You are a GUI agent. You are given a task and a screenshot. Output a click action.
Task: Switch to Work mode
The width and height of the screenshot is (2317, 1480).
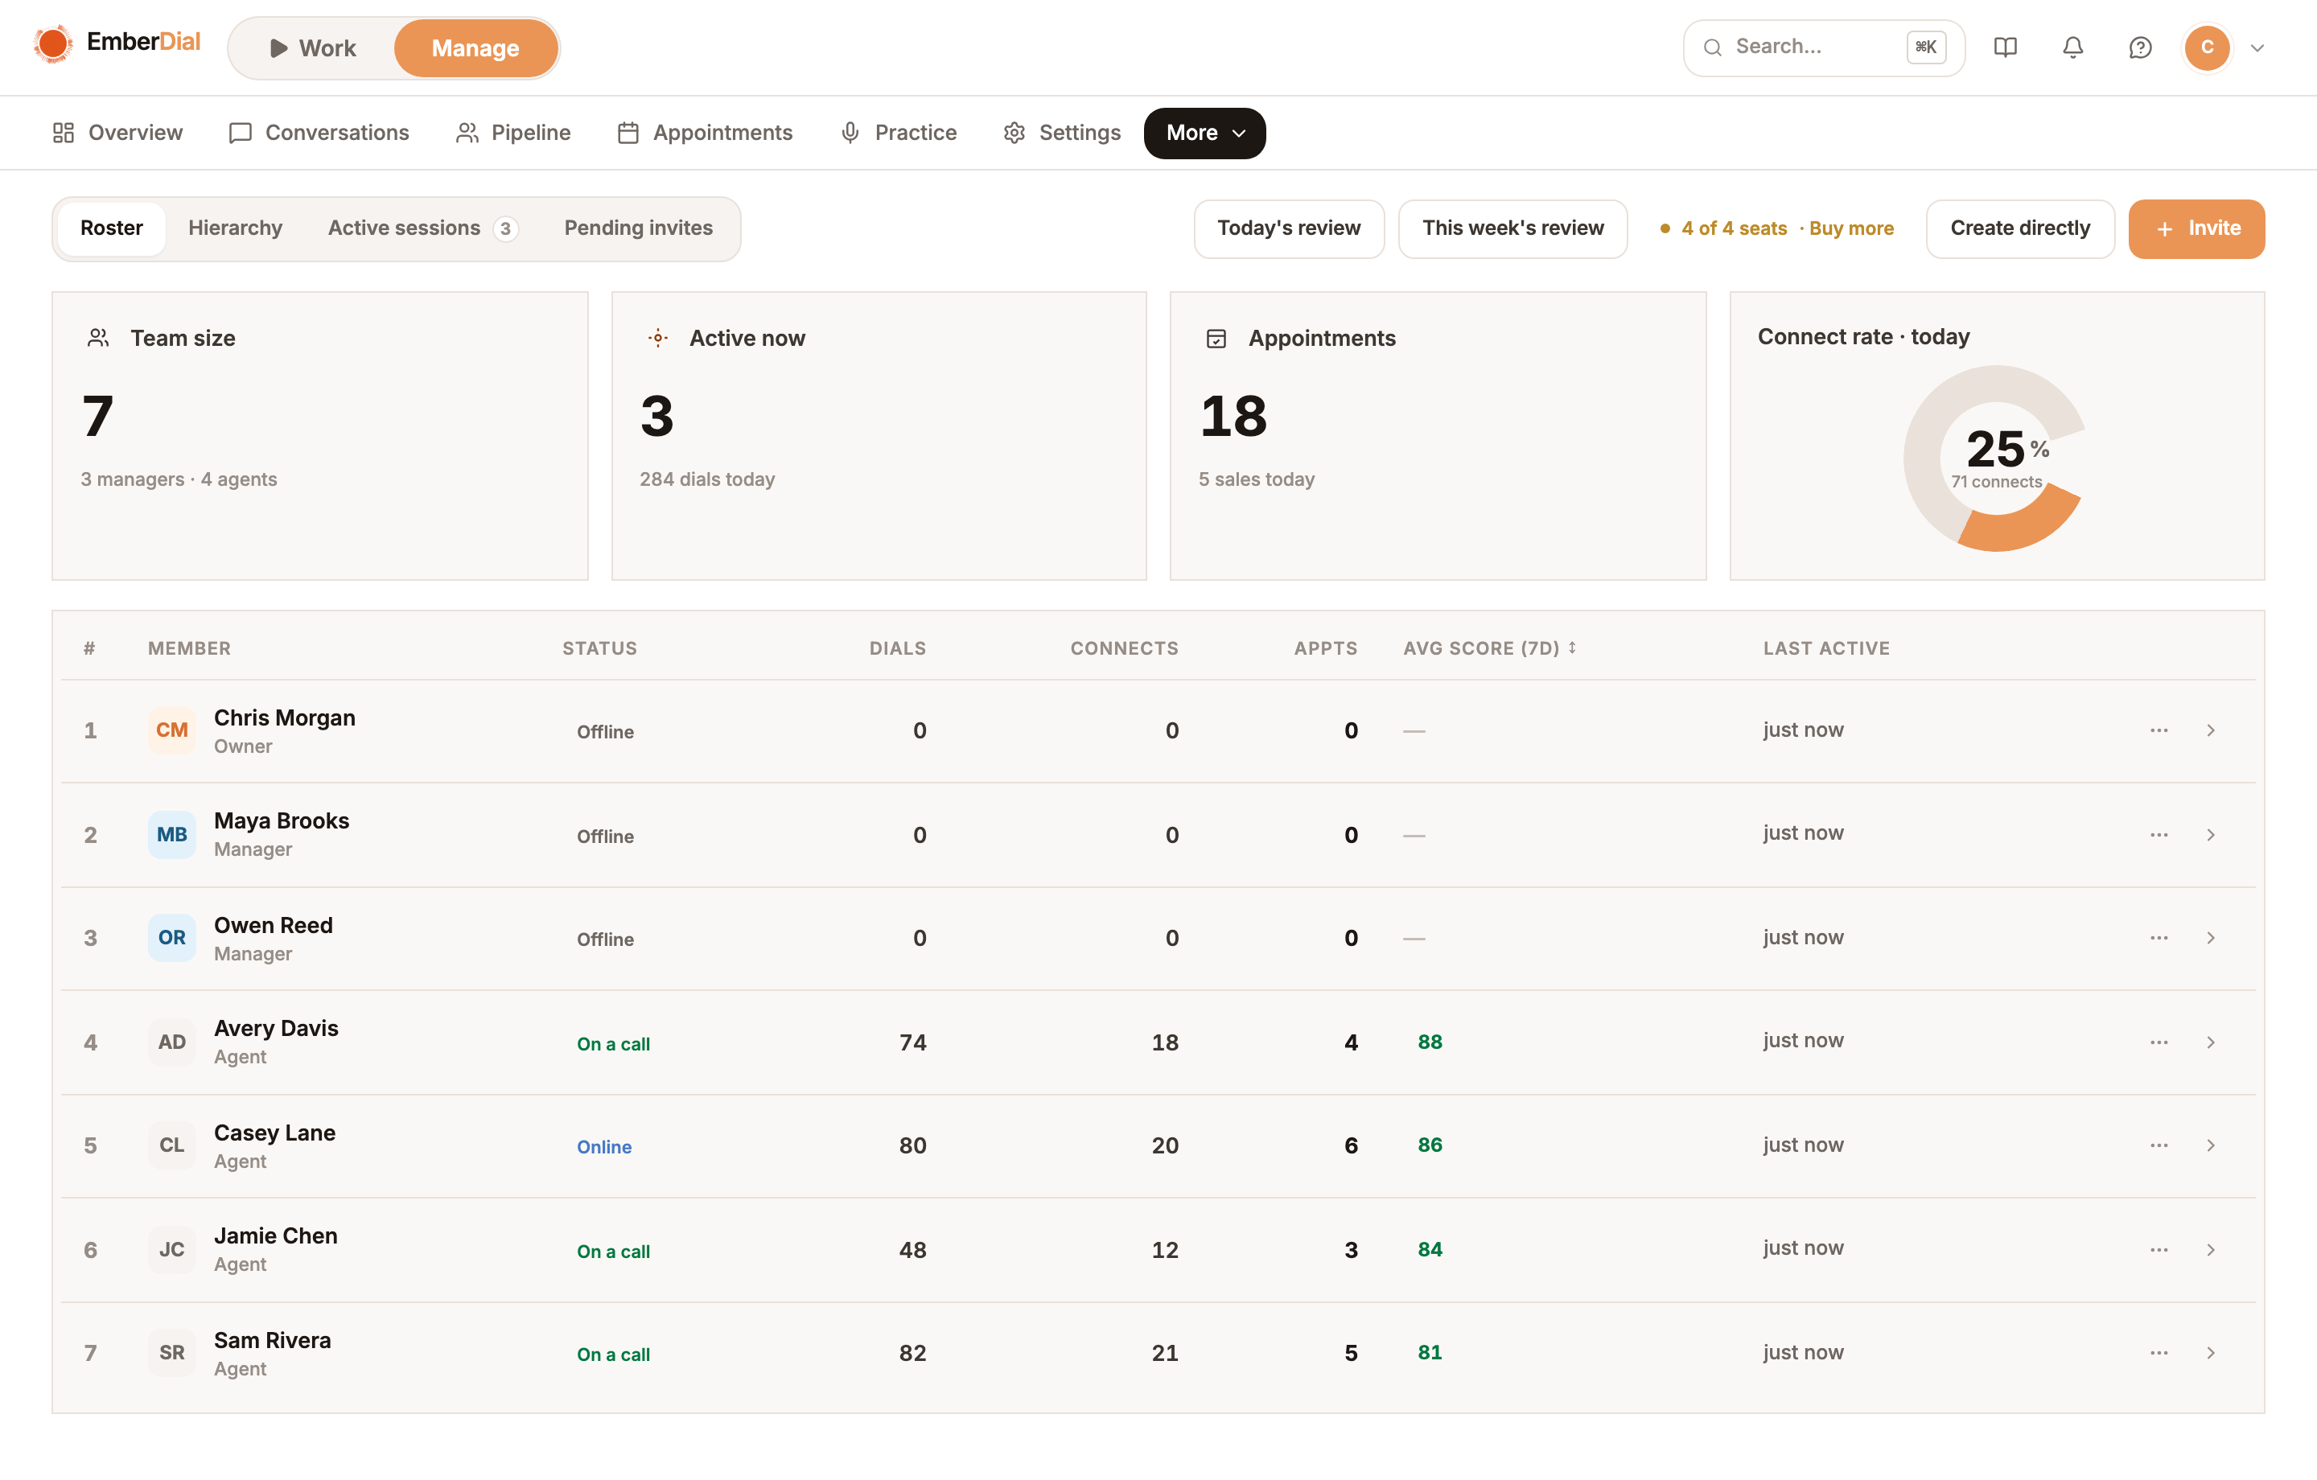[x=313, y=48]
